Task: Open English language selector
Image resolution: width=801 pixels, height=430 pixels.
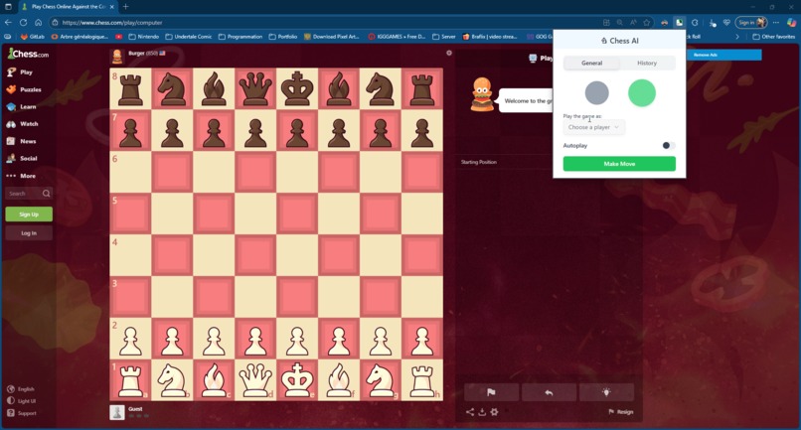Action: pyautogui.click(x=21, y=389)
